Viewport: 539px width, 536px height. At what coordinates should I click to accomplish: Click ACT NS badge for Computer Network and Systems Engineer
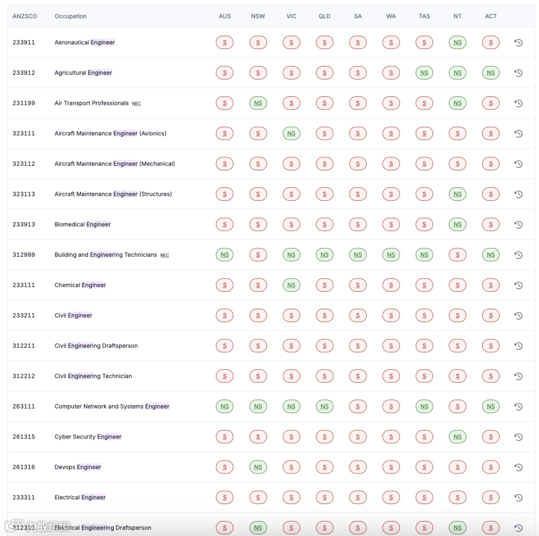491,406
